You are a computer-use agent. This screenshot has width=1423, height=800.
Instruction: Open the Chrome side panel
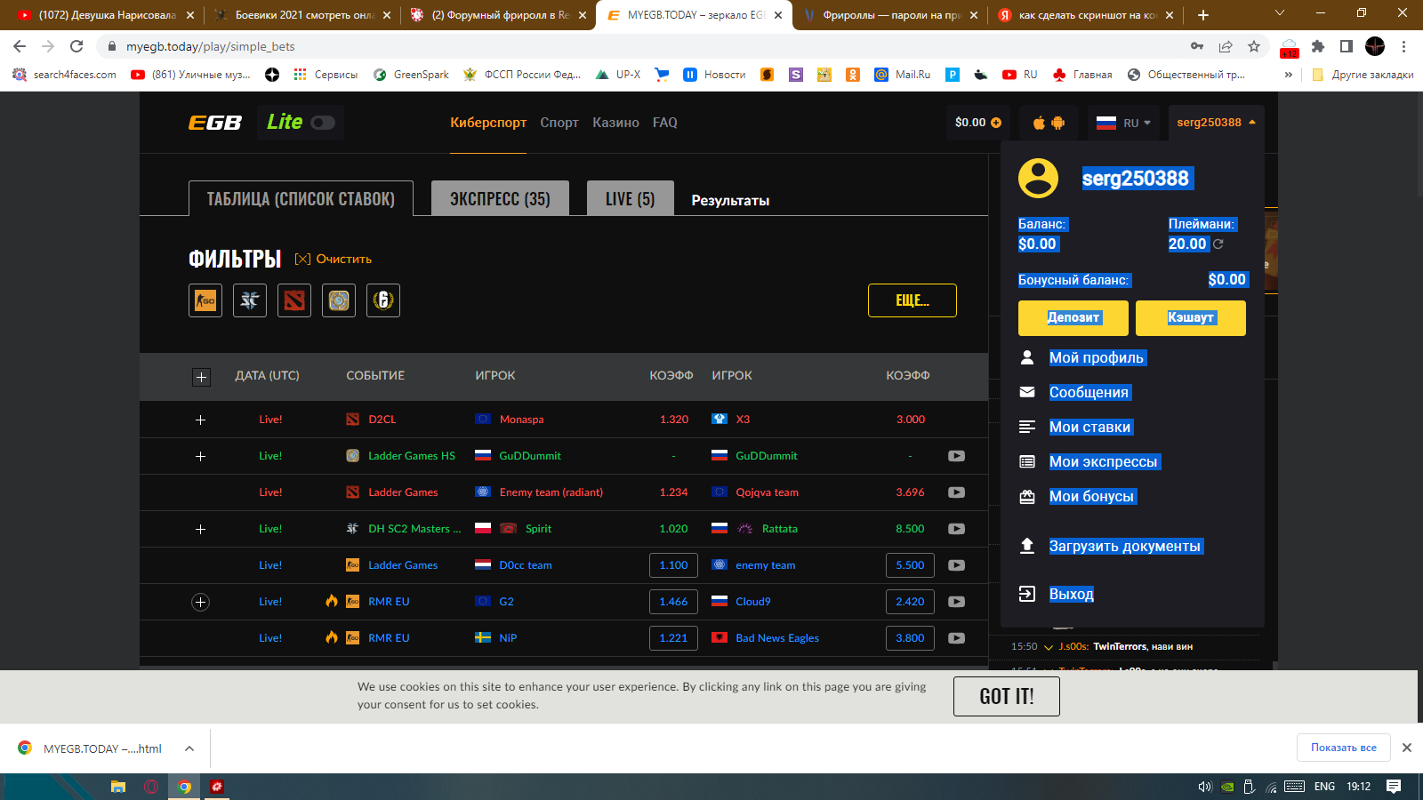(x=1347, y=46)
